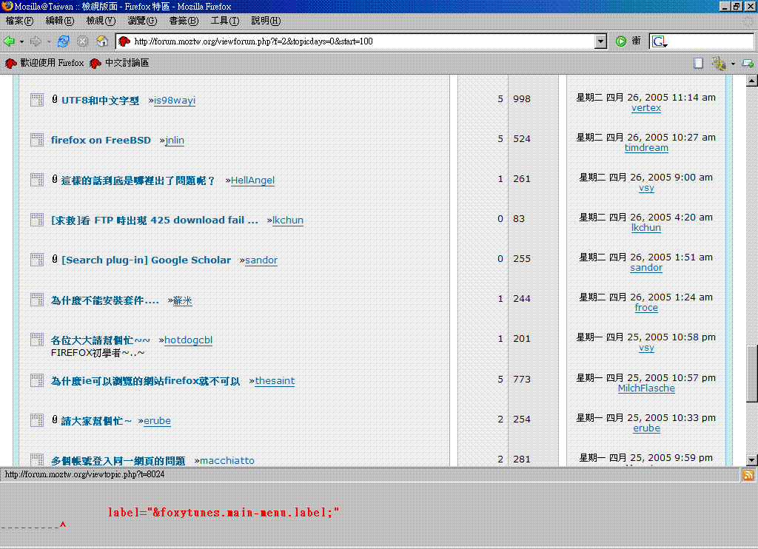This screenshot has height=549, width=758.
Task: Open the Google search engine selector
Action: 660,41
